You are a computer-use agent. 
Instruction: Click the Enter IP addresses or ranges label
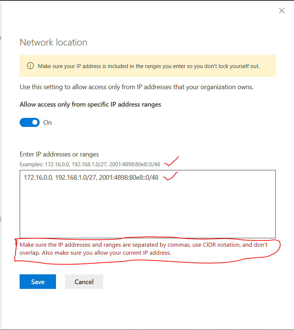coord(59,154)
